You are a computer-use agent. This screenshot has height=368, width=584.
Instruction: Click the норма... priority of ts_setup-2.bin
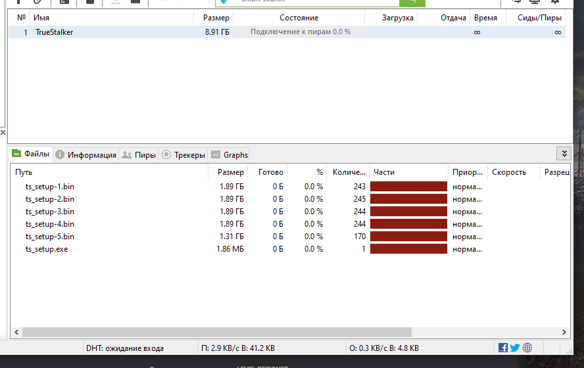pyautogui.click(x=467, y=199)
